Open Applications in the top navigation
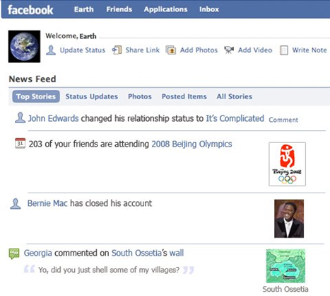 coord(165,9)
